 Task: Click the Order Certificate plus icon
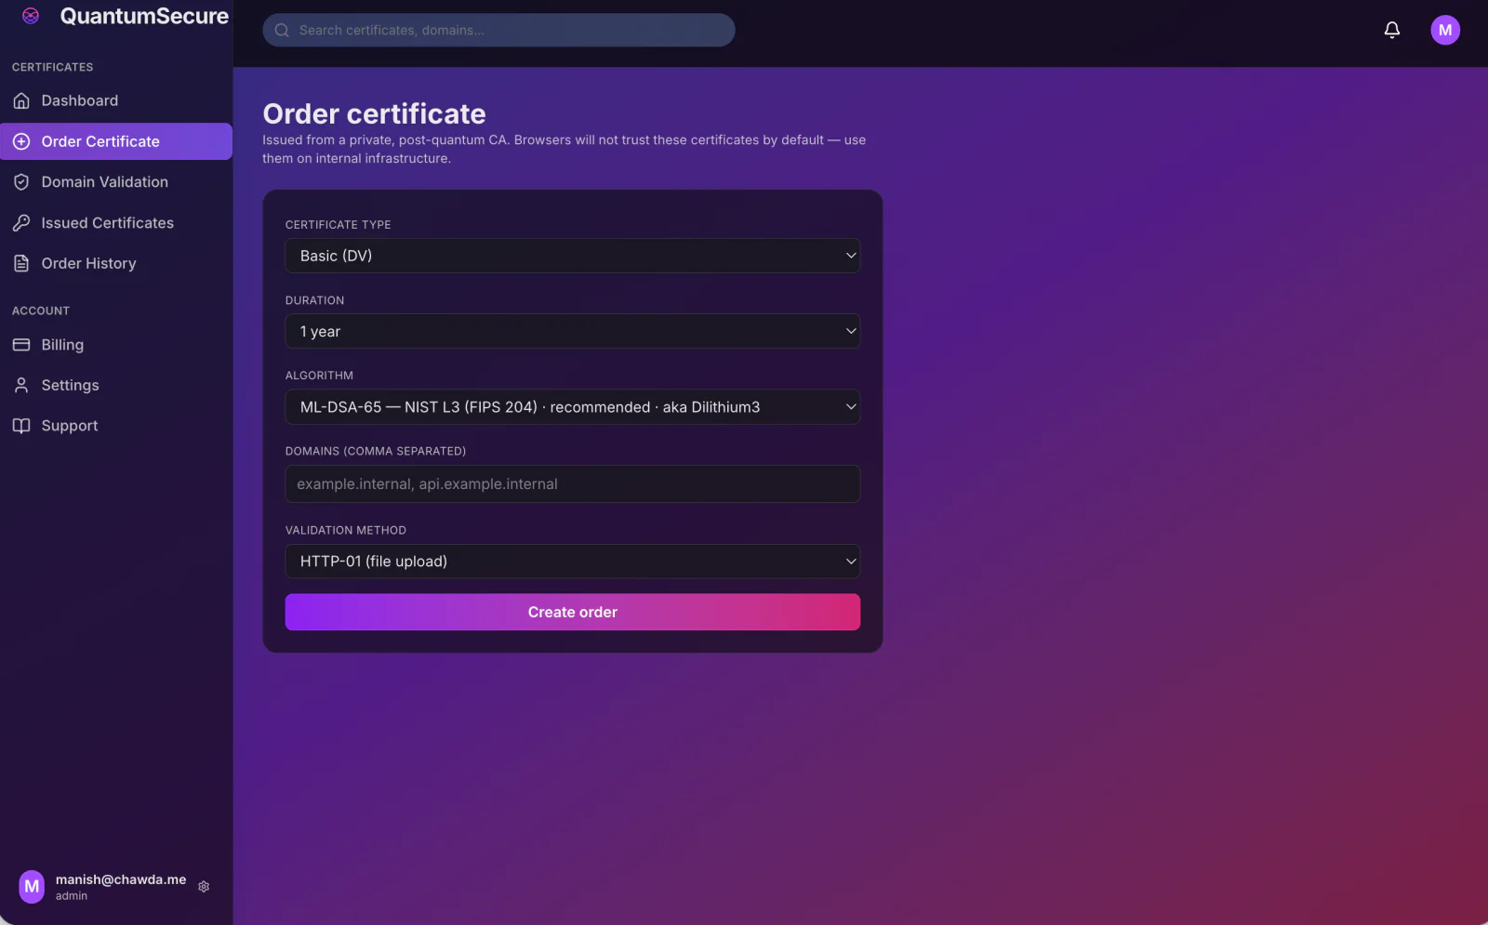pos(21,141)
